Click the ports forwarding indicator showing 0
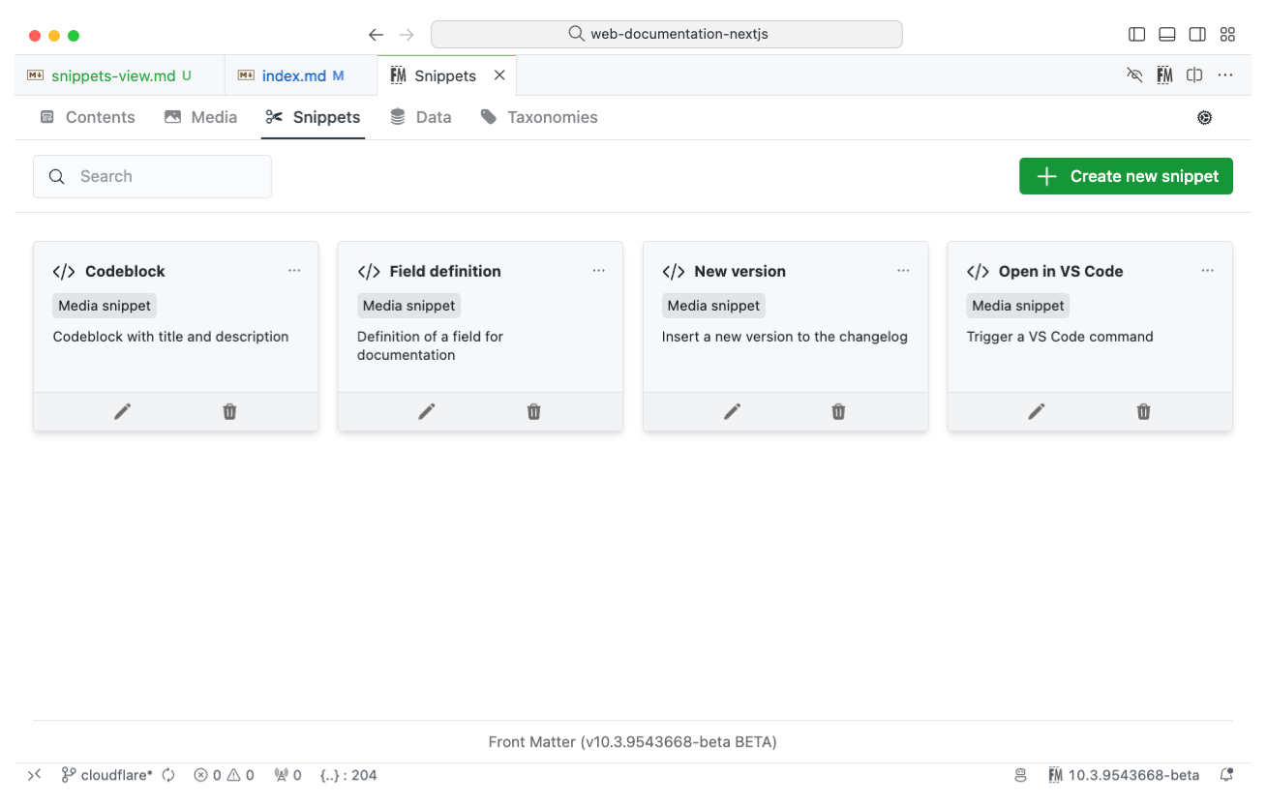 pos(287,774)
